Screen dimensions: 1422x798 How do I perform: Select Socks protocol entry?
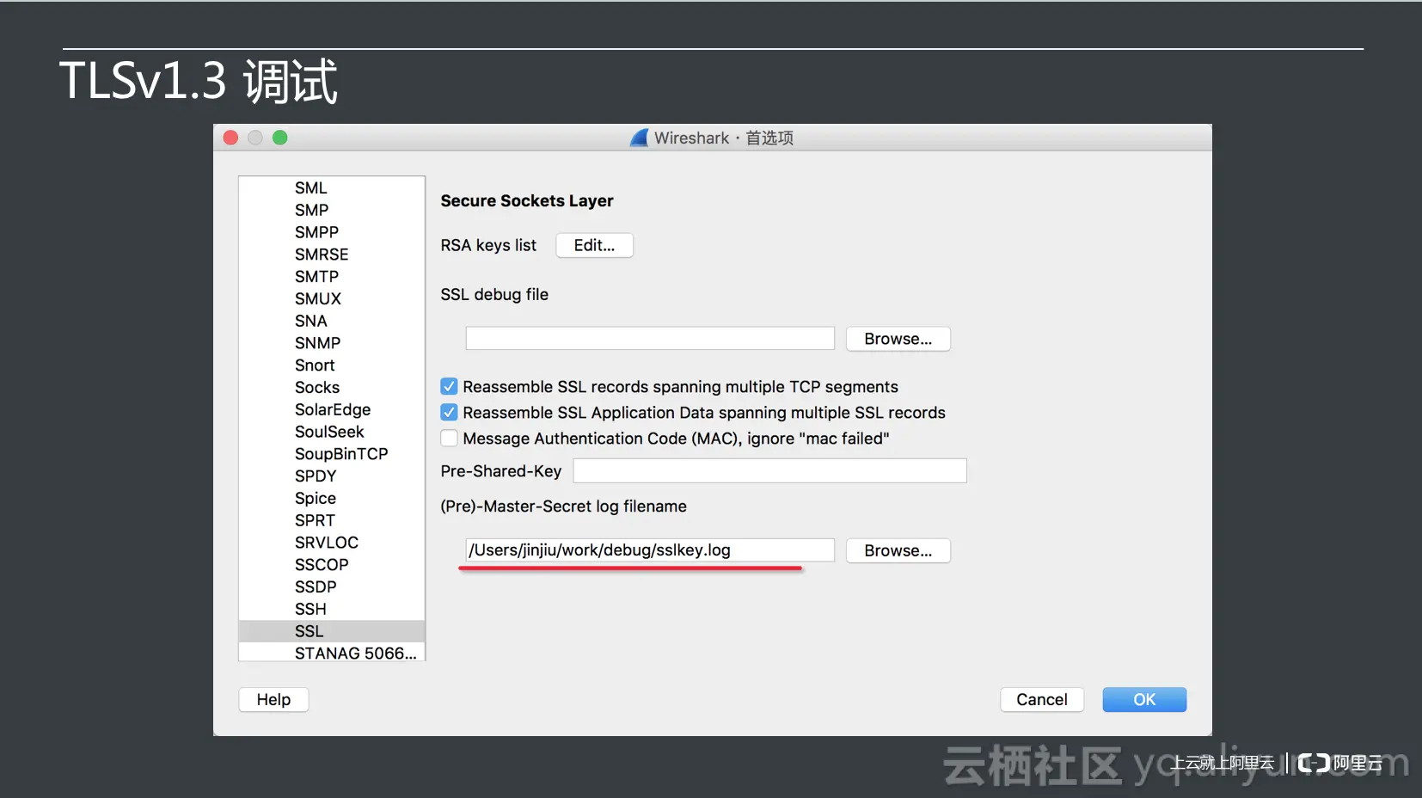pos(332,388)
